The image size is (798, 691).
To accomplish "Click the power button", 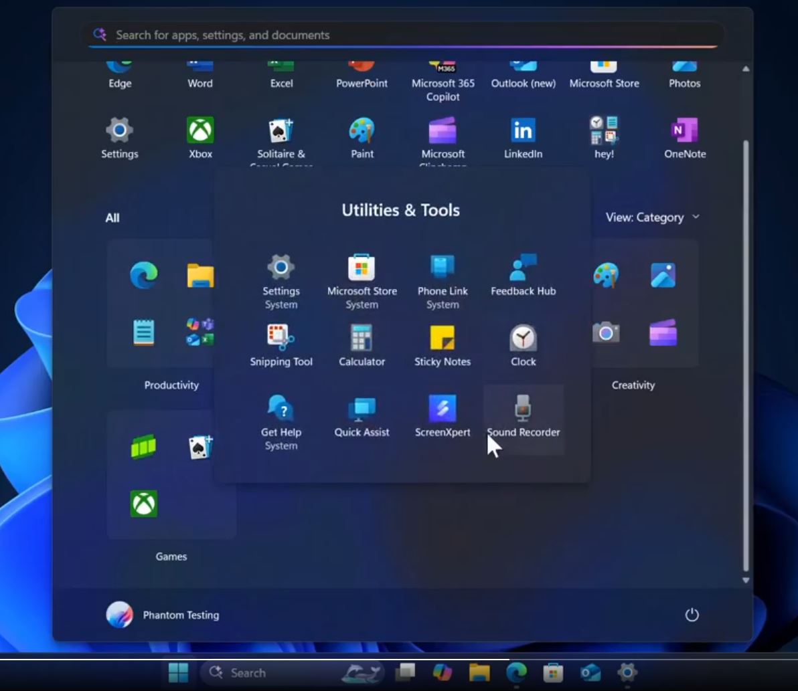I will point(692,615).
